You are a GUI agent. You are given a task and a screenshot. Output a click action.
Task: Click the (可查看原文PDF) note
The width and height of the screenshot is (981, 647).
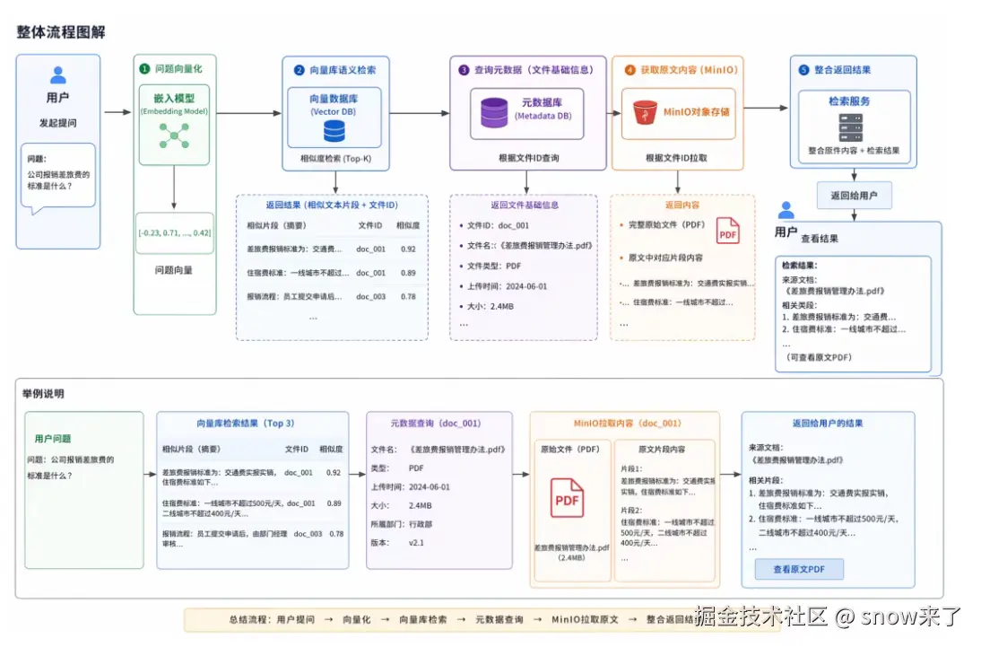819,358
